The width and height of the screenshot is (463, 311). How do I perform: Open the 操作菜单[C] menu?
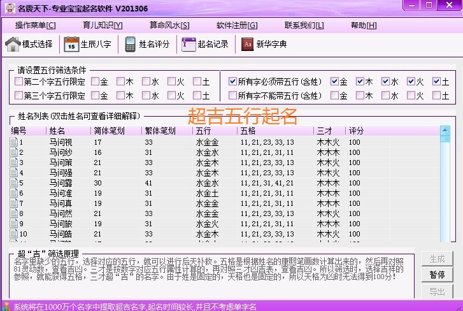[36, 25]
